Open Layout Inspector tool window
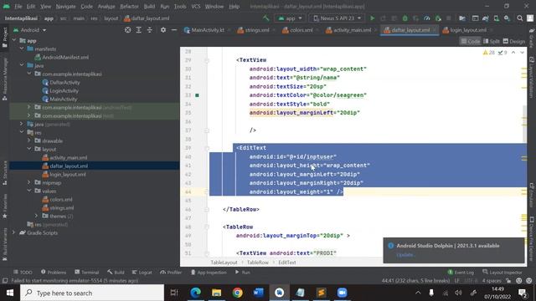The height and width of the screenshot is (301, 536). [x=502, y=272]
